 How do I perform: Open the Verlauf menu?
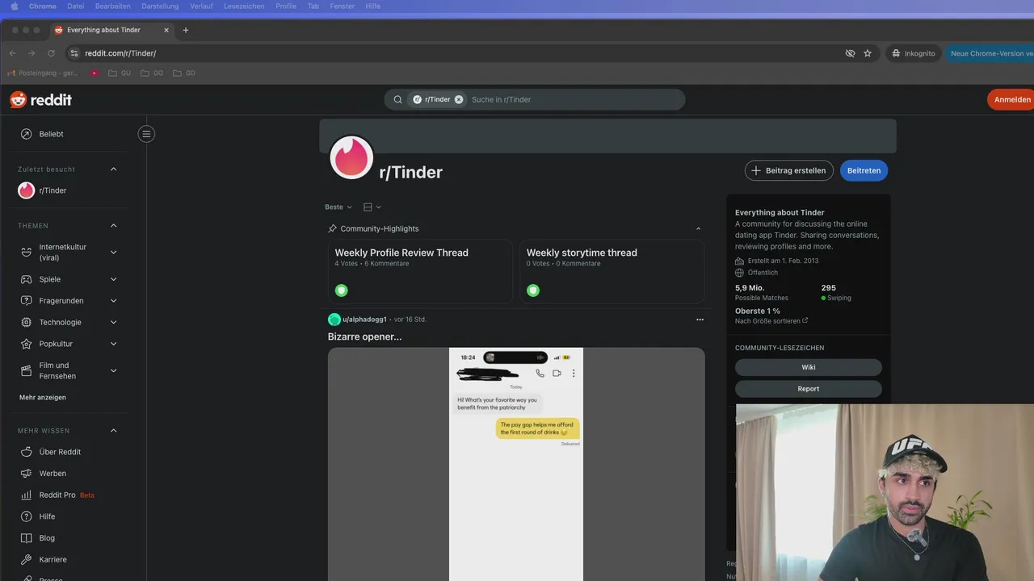coord(202,6)
